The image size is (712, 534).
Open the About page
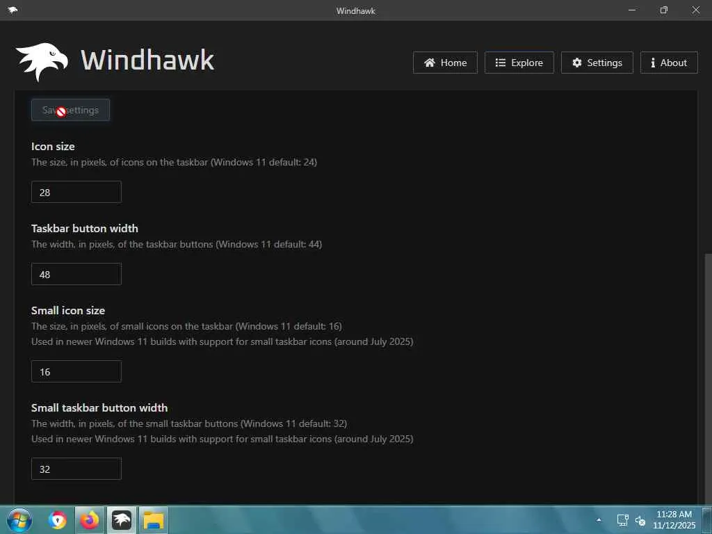669,63
